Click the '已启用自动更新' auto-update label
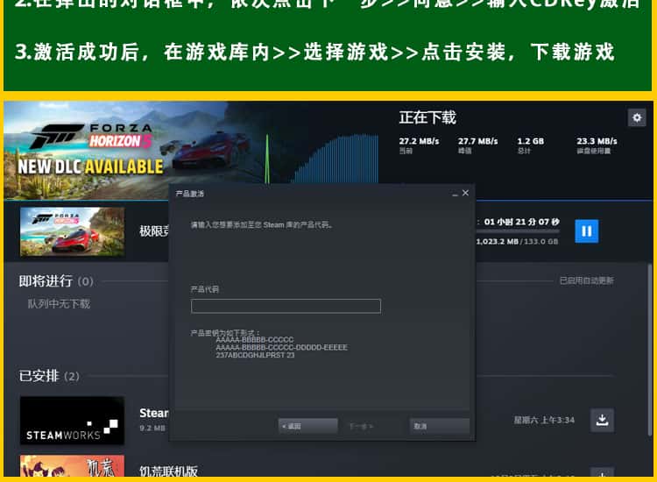Viewport: 657px width, 482px height. point(587,280)
